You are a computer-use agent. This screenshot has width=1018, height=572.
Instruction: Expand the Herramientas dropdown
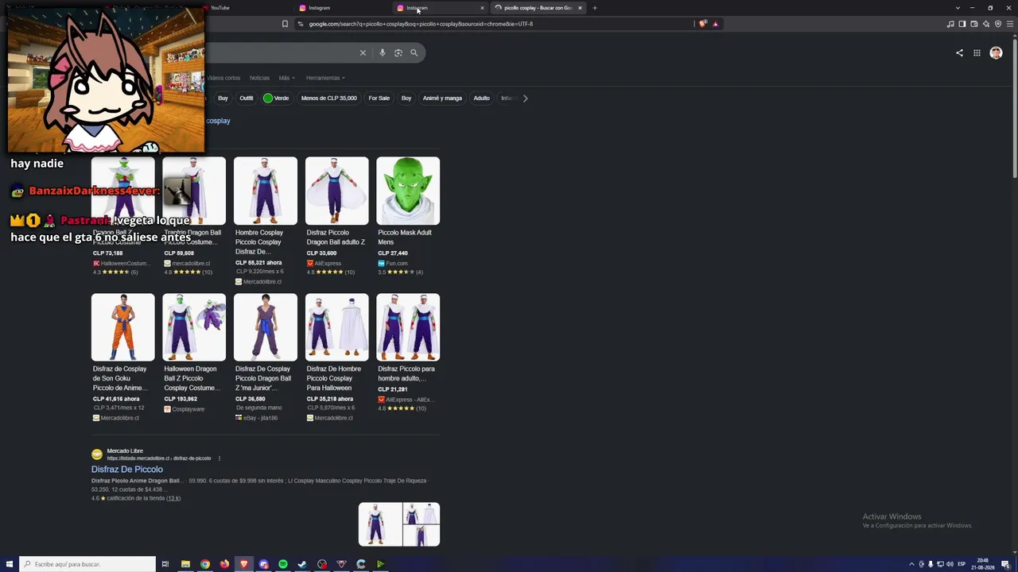pos(325,78)
